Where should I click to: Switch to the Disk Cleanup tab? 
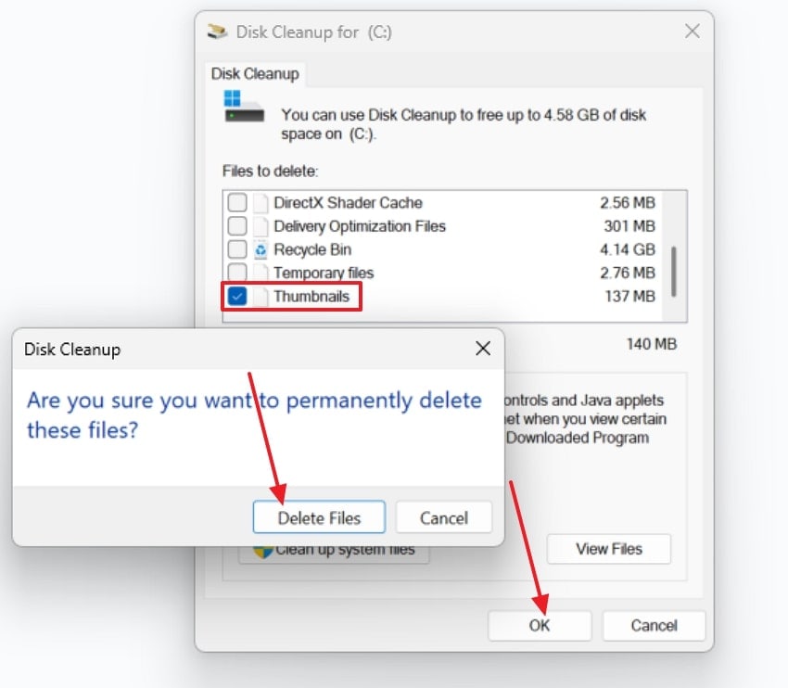coord(255,74)
